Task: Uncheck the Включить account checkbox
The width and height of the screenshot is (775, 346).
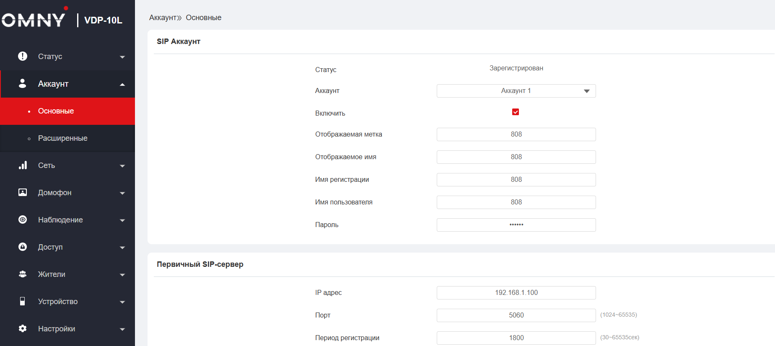Action: tap(516, 112)
